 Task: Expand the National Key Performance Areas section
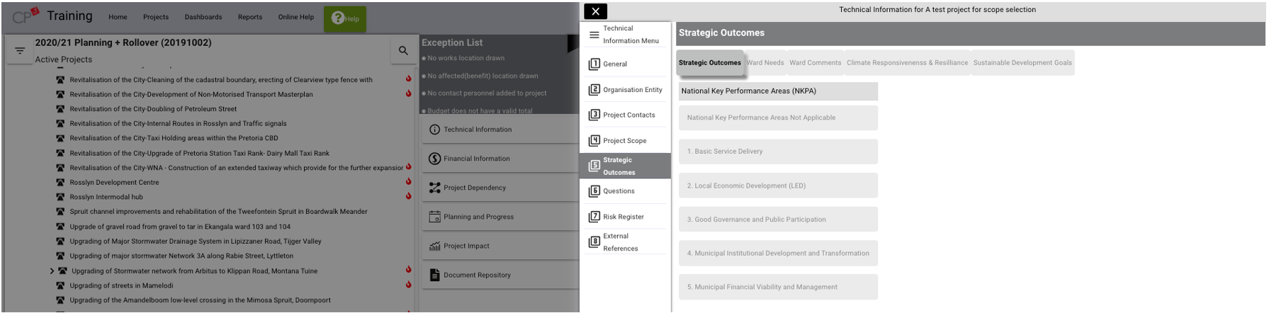pos(777,91)
